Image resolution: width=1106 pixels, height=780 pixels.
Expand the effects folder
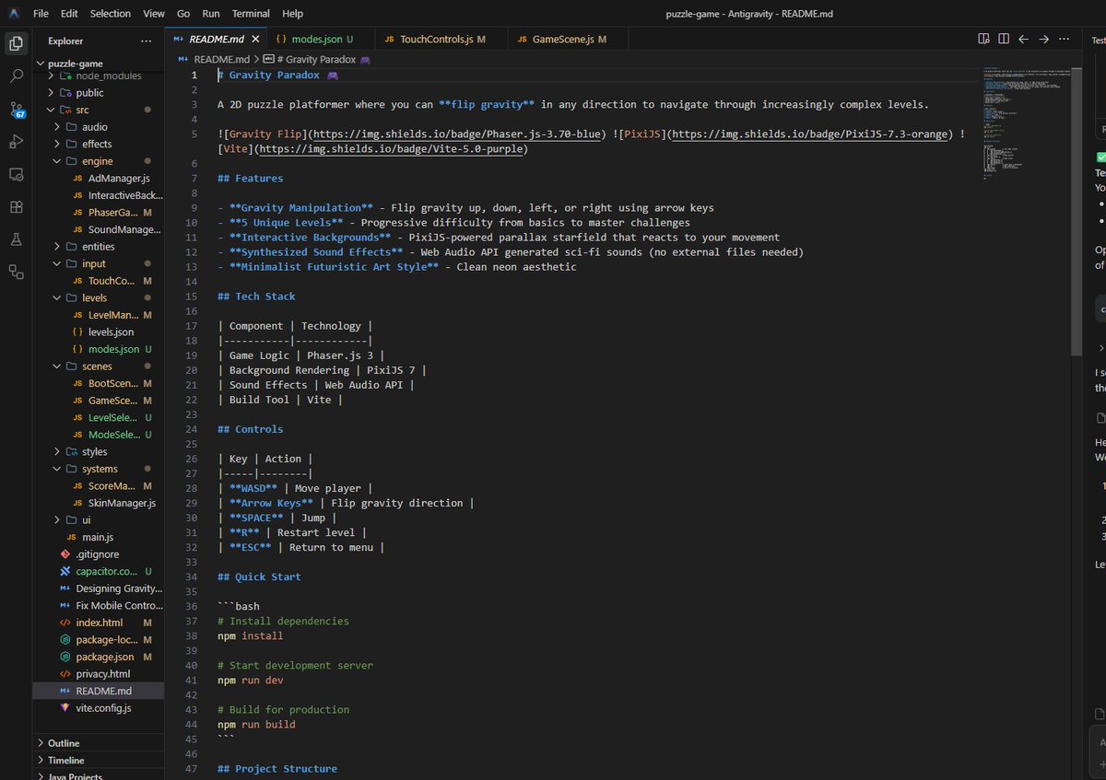[x=98, y=144]
